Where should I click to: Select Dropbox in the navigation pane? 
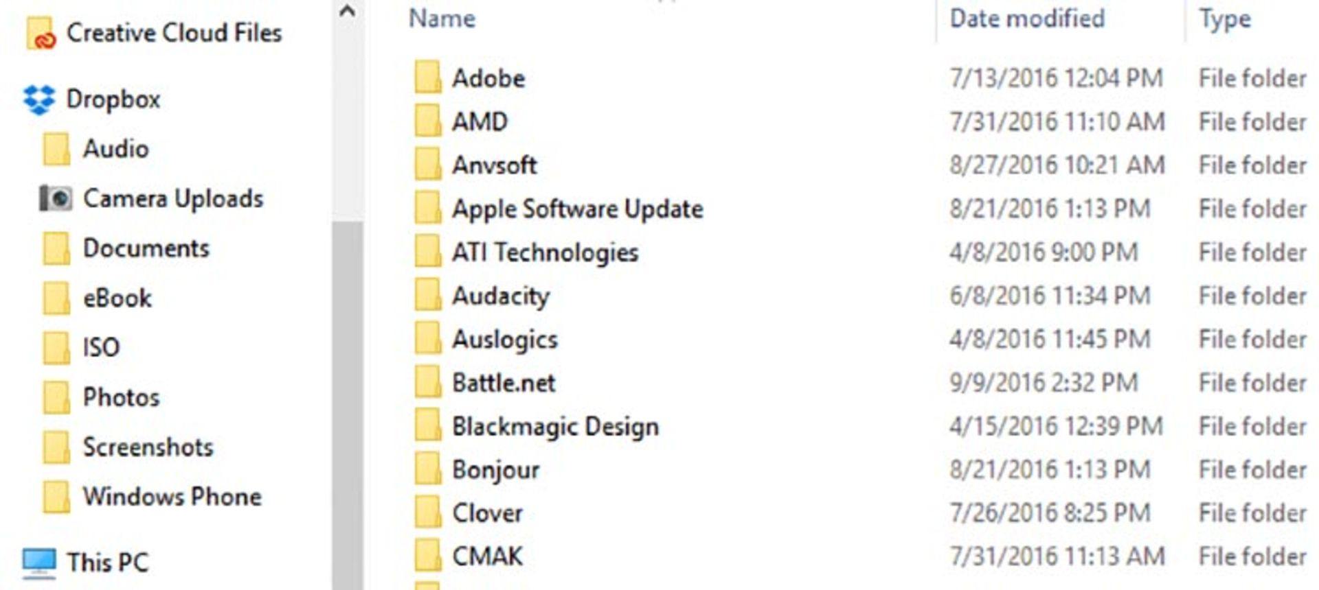(x=113, y=99)
